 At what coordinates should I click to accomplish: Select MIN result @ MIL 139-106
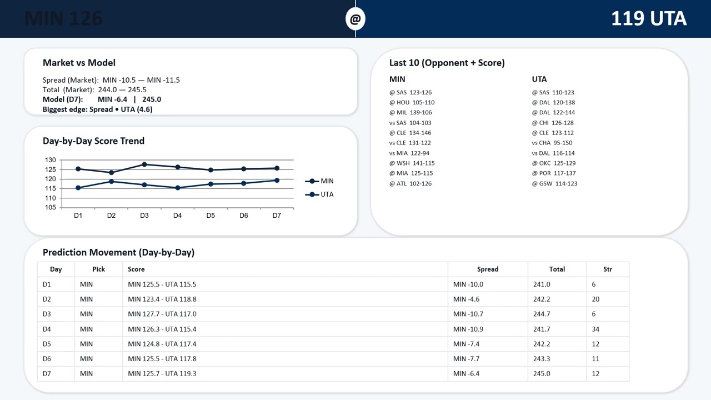coord(410,112)
